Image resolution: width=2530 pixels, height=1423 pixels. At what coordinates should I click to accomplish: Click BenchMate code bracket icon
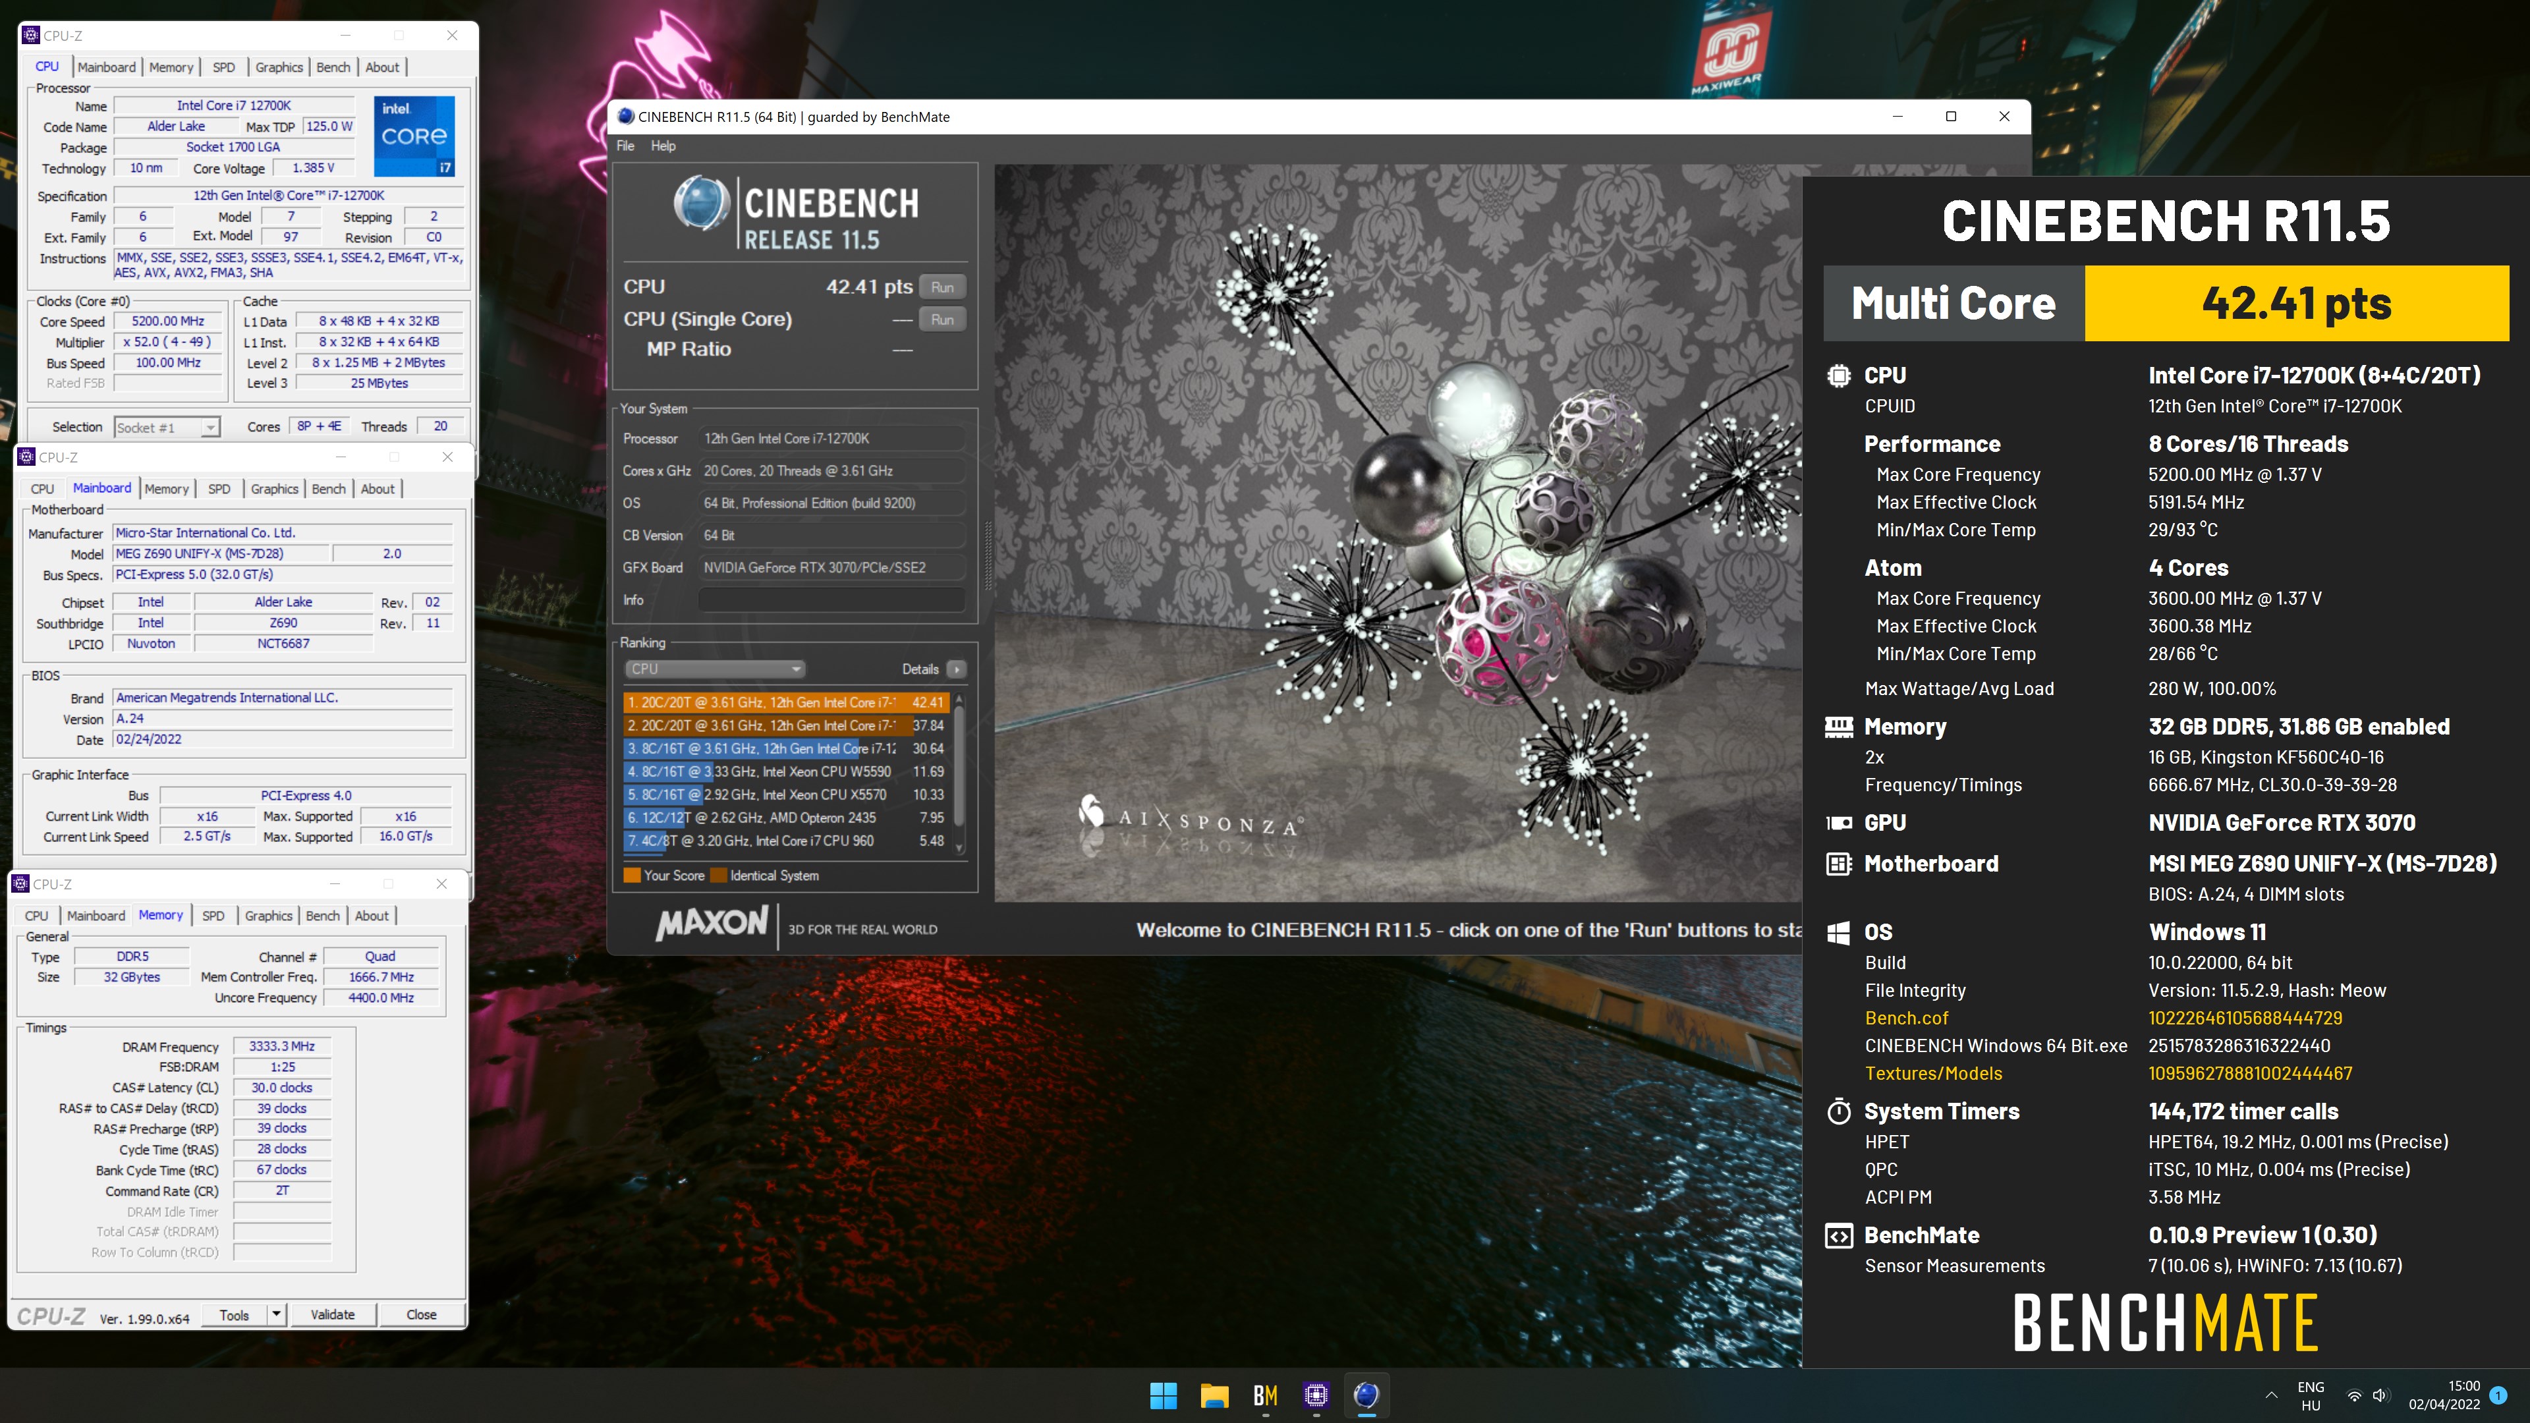(1839, 1235)
